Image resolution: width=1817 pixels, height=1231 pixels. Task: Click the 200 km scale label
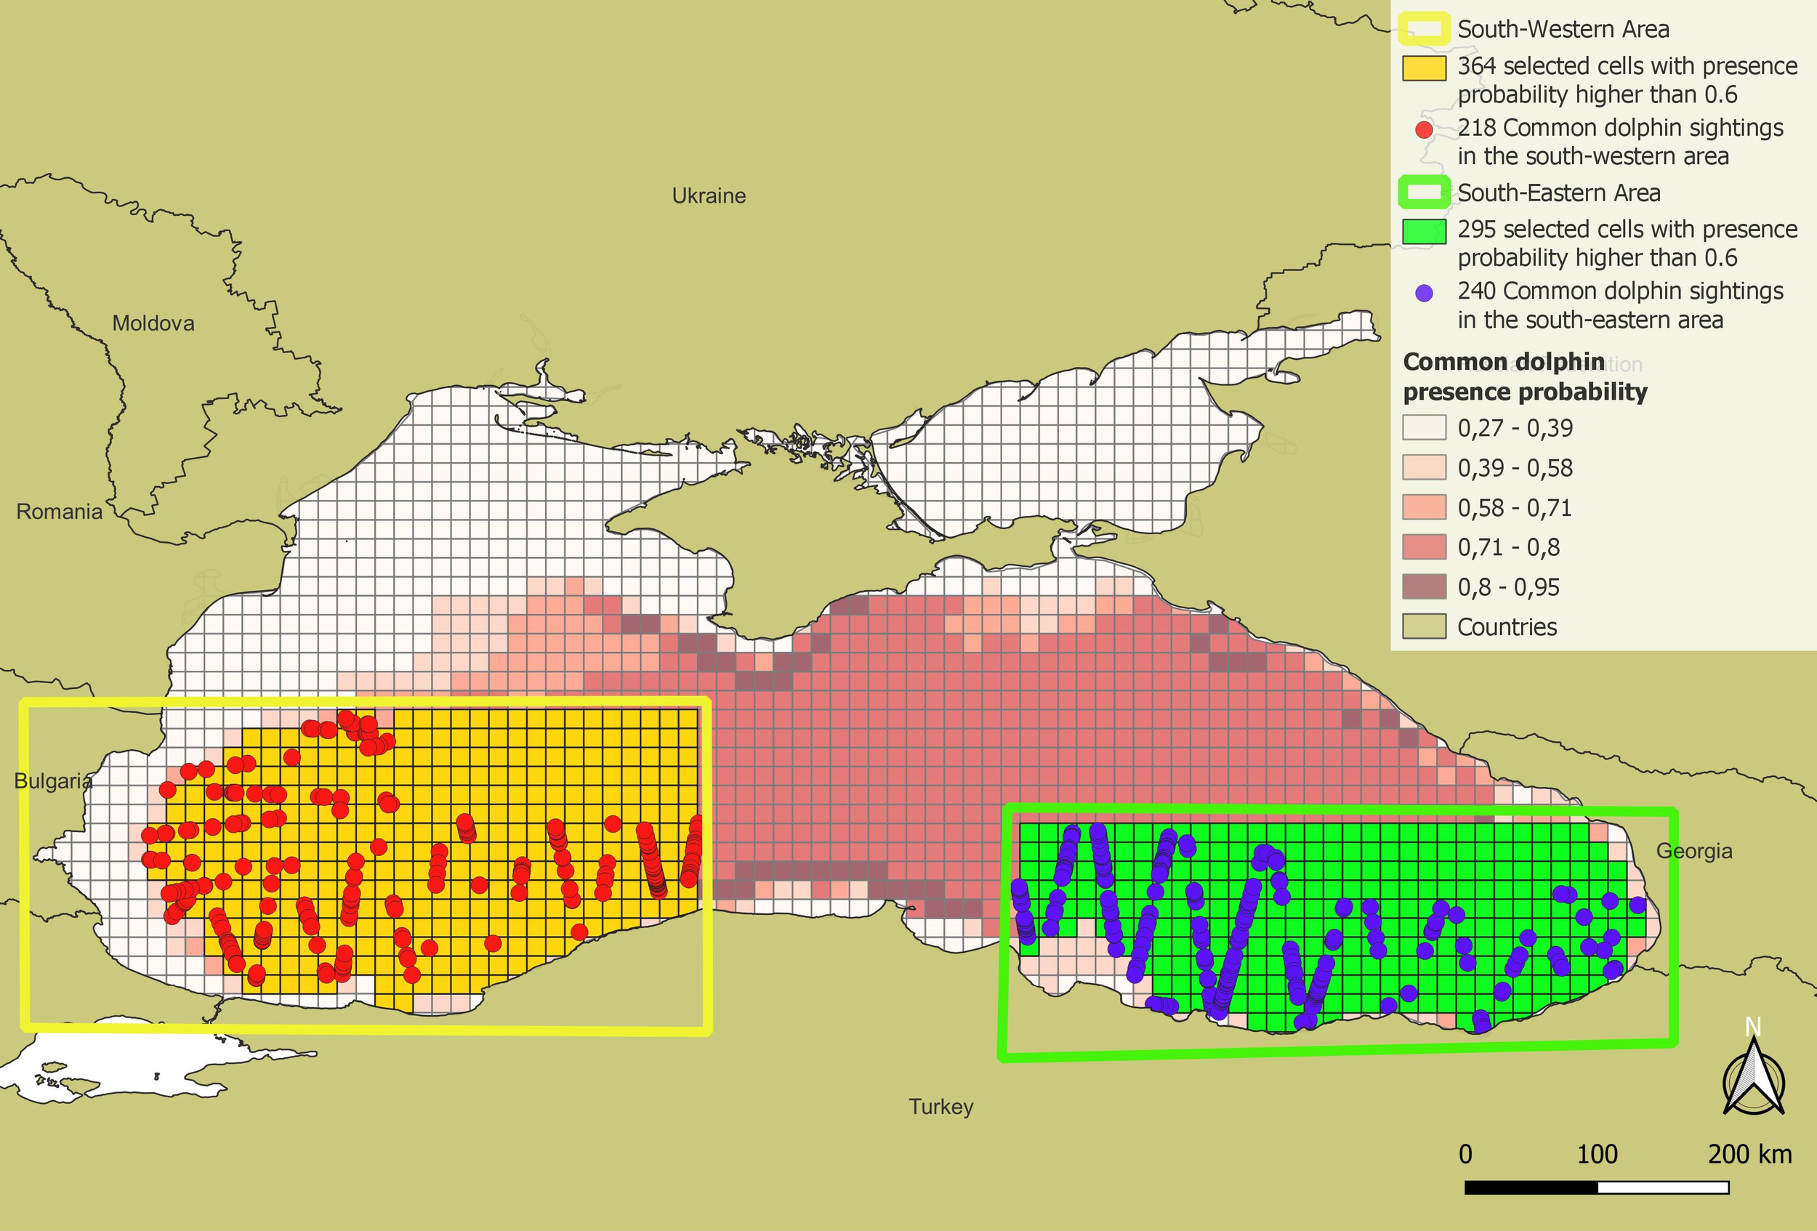(1749, 1154)
